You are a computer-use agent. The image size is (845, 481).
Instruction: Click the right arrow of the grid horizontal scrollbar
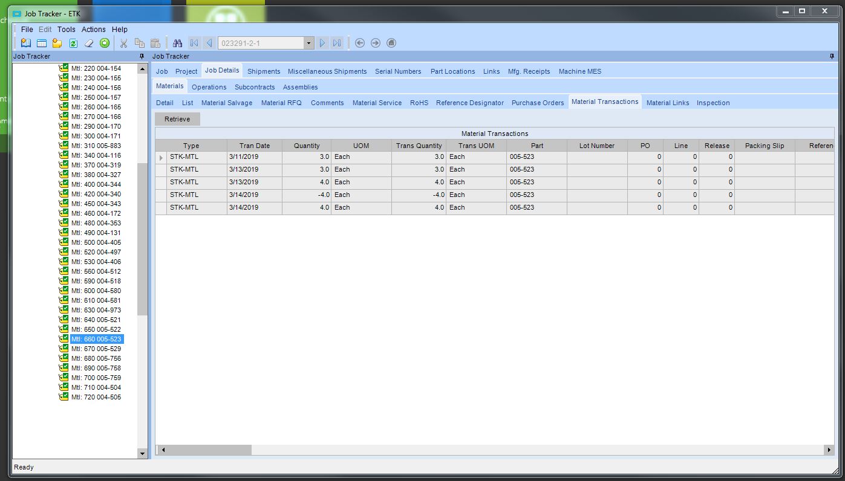coord(829,450)
